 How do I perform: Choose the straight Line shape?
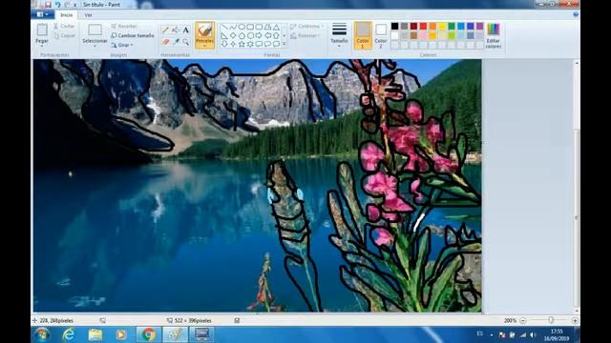[x=224, y=27]
